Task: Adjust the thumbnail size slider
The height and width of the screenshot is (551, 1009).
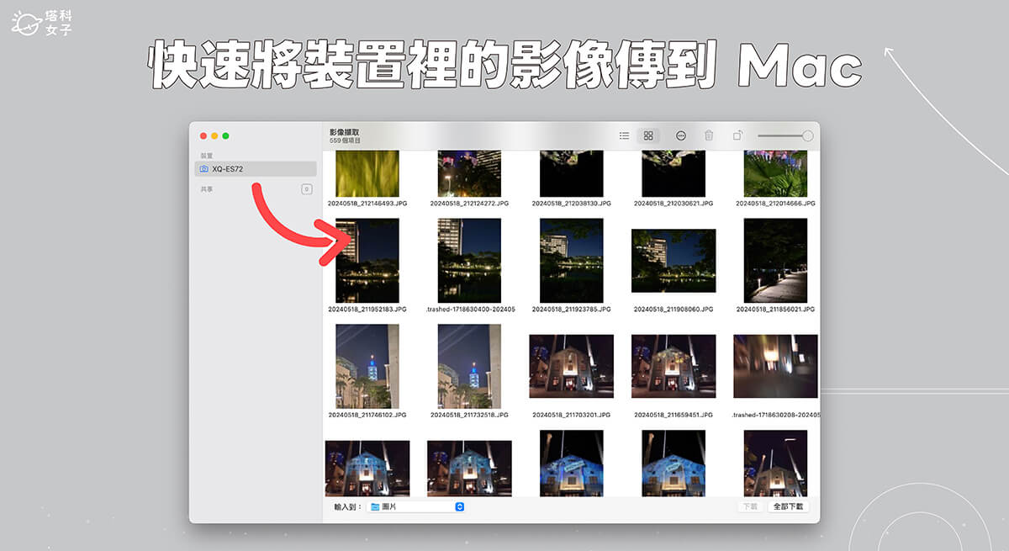Action: [x=807, y=135]
